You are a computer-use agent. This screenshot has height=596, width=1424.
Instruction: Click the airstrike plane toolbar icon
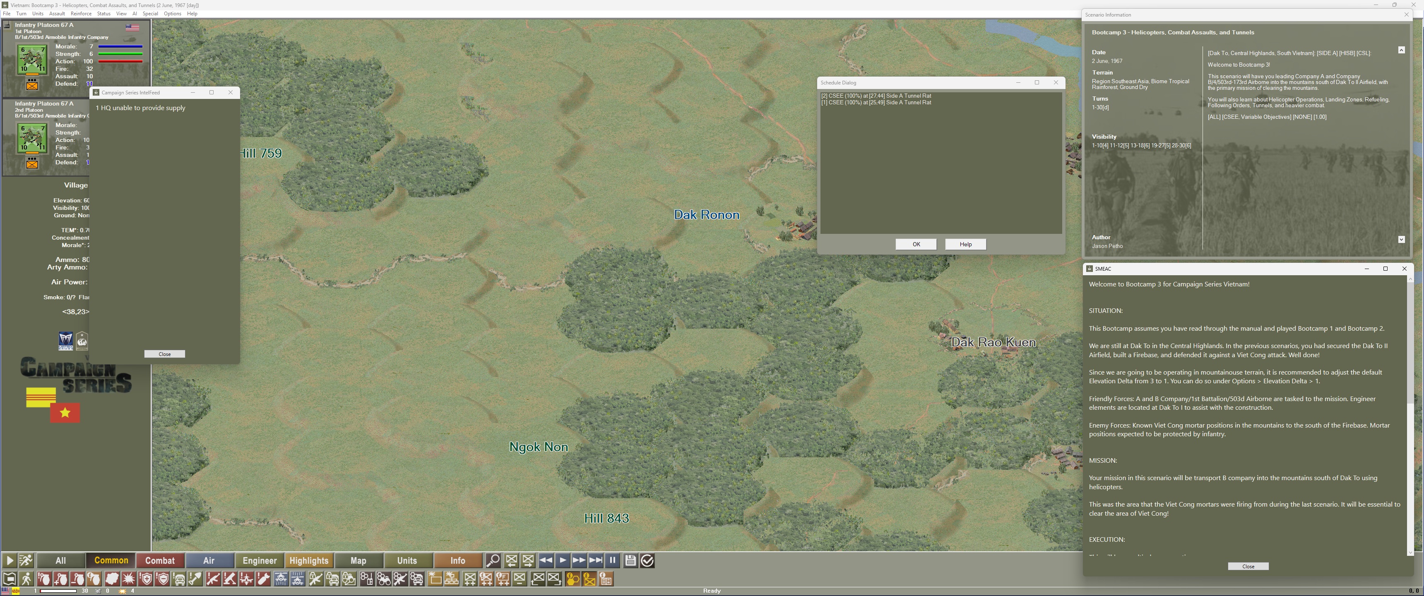246,579
